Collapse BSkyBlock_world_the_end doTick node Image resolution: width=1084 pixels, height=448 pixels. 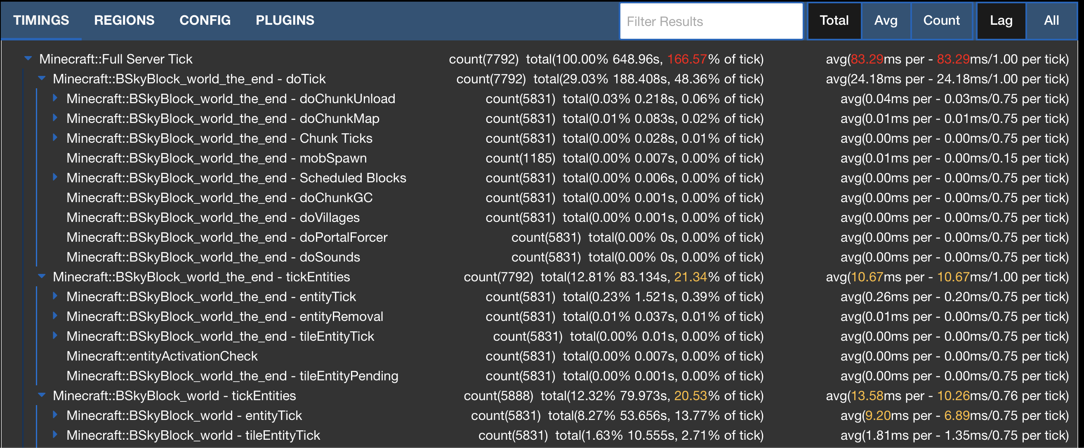point(42,78)
